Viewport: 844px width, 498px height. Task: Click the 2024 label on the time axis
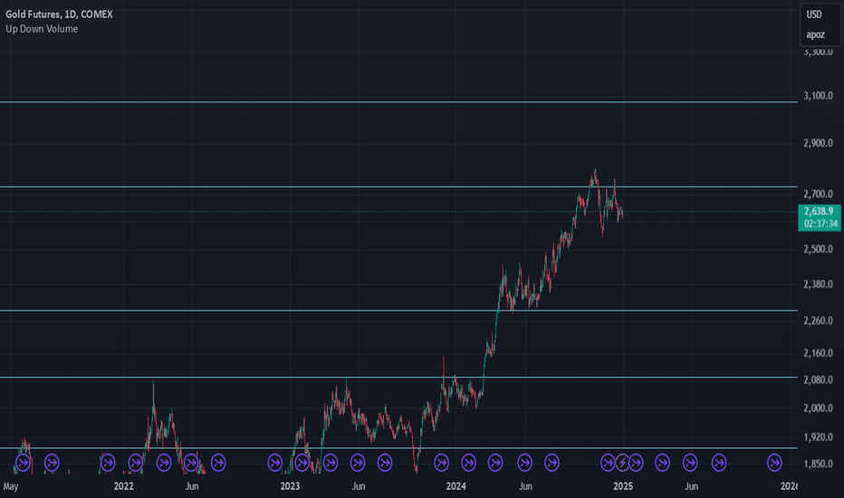(456, 486)
